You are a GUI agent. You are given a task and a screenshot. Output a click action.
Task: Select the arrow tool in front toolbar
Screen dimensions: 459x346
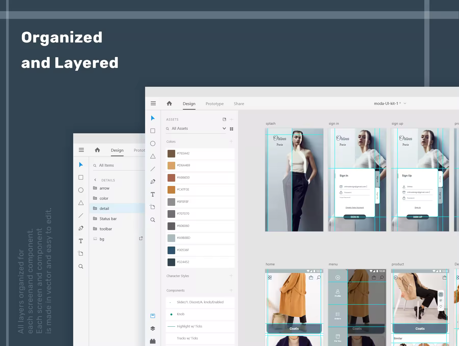(x=153, y=118)
